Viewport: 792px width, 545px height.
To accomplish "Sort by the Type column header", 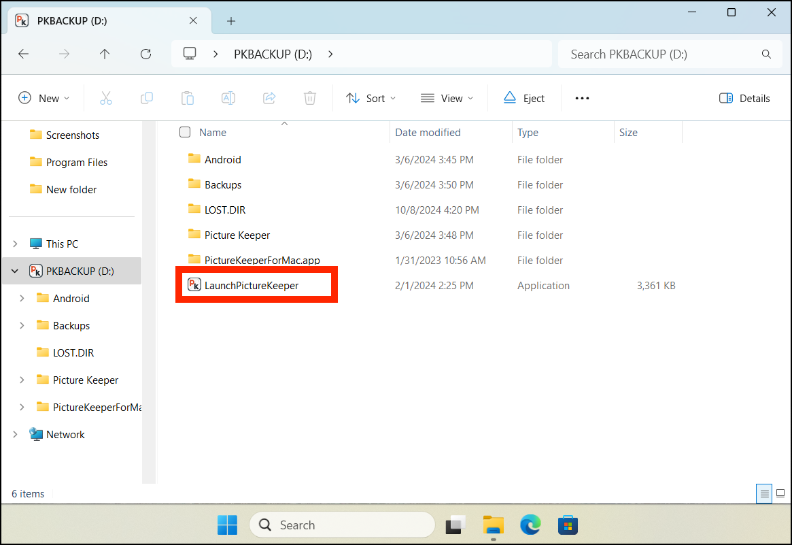I will [528, 132].
